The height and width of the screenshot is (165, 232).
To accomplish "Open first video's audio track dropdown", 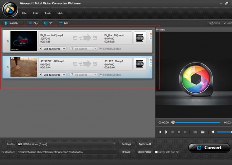I will 64,49.
